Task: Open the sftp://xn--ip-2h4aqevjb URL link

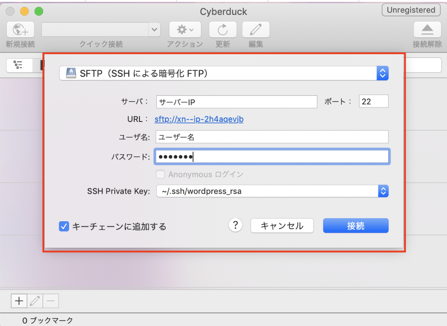Action: [x=199, y=119]
